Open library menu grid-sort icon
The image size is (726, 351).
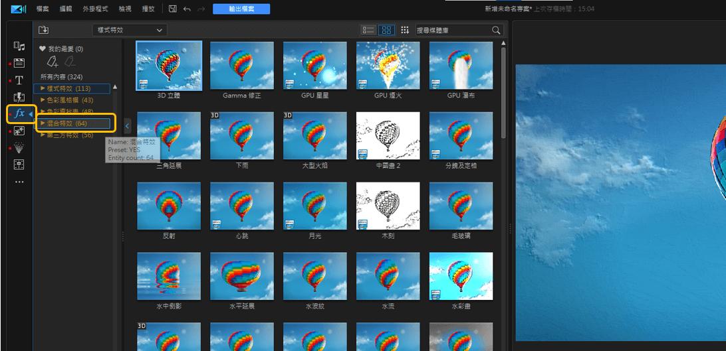click(405, 30)
